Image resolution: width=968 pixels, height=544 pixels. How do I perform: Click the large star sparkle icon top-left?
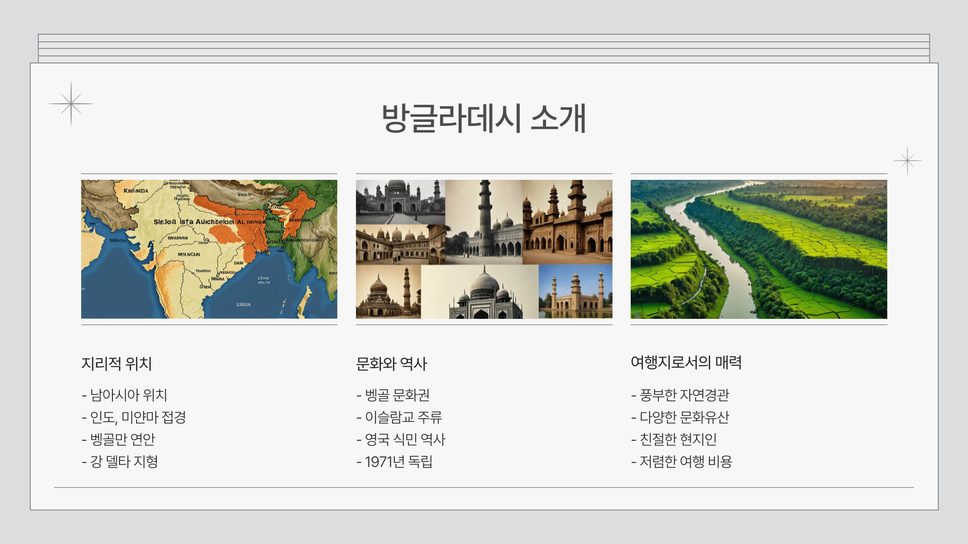point(71,104)
